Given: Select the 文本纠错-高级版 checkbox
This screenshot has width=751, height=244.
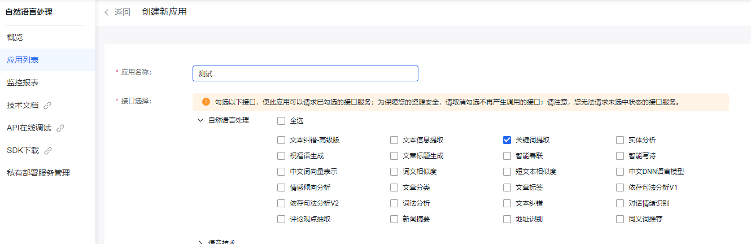Looking at the screenshot, I should 281,140.
